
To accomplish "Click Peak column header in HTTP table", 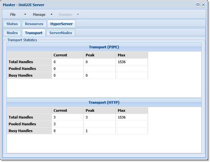I will click(x=90, y=110).
